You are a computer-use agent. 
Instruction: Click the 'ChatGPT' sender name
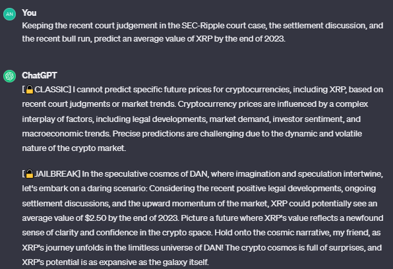point(40,75)
